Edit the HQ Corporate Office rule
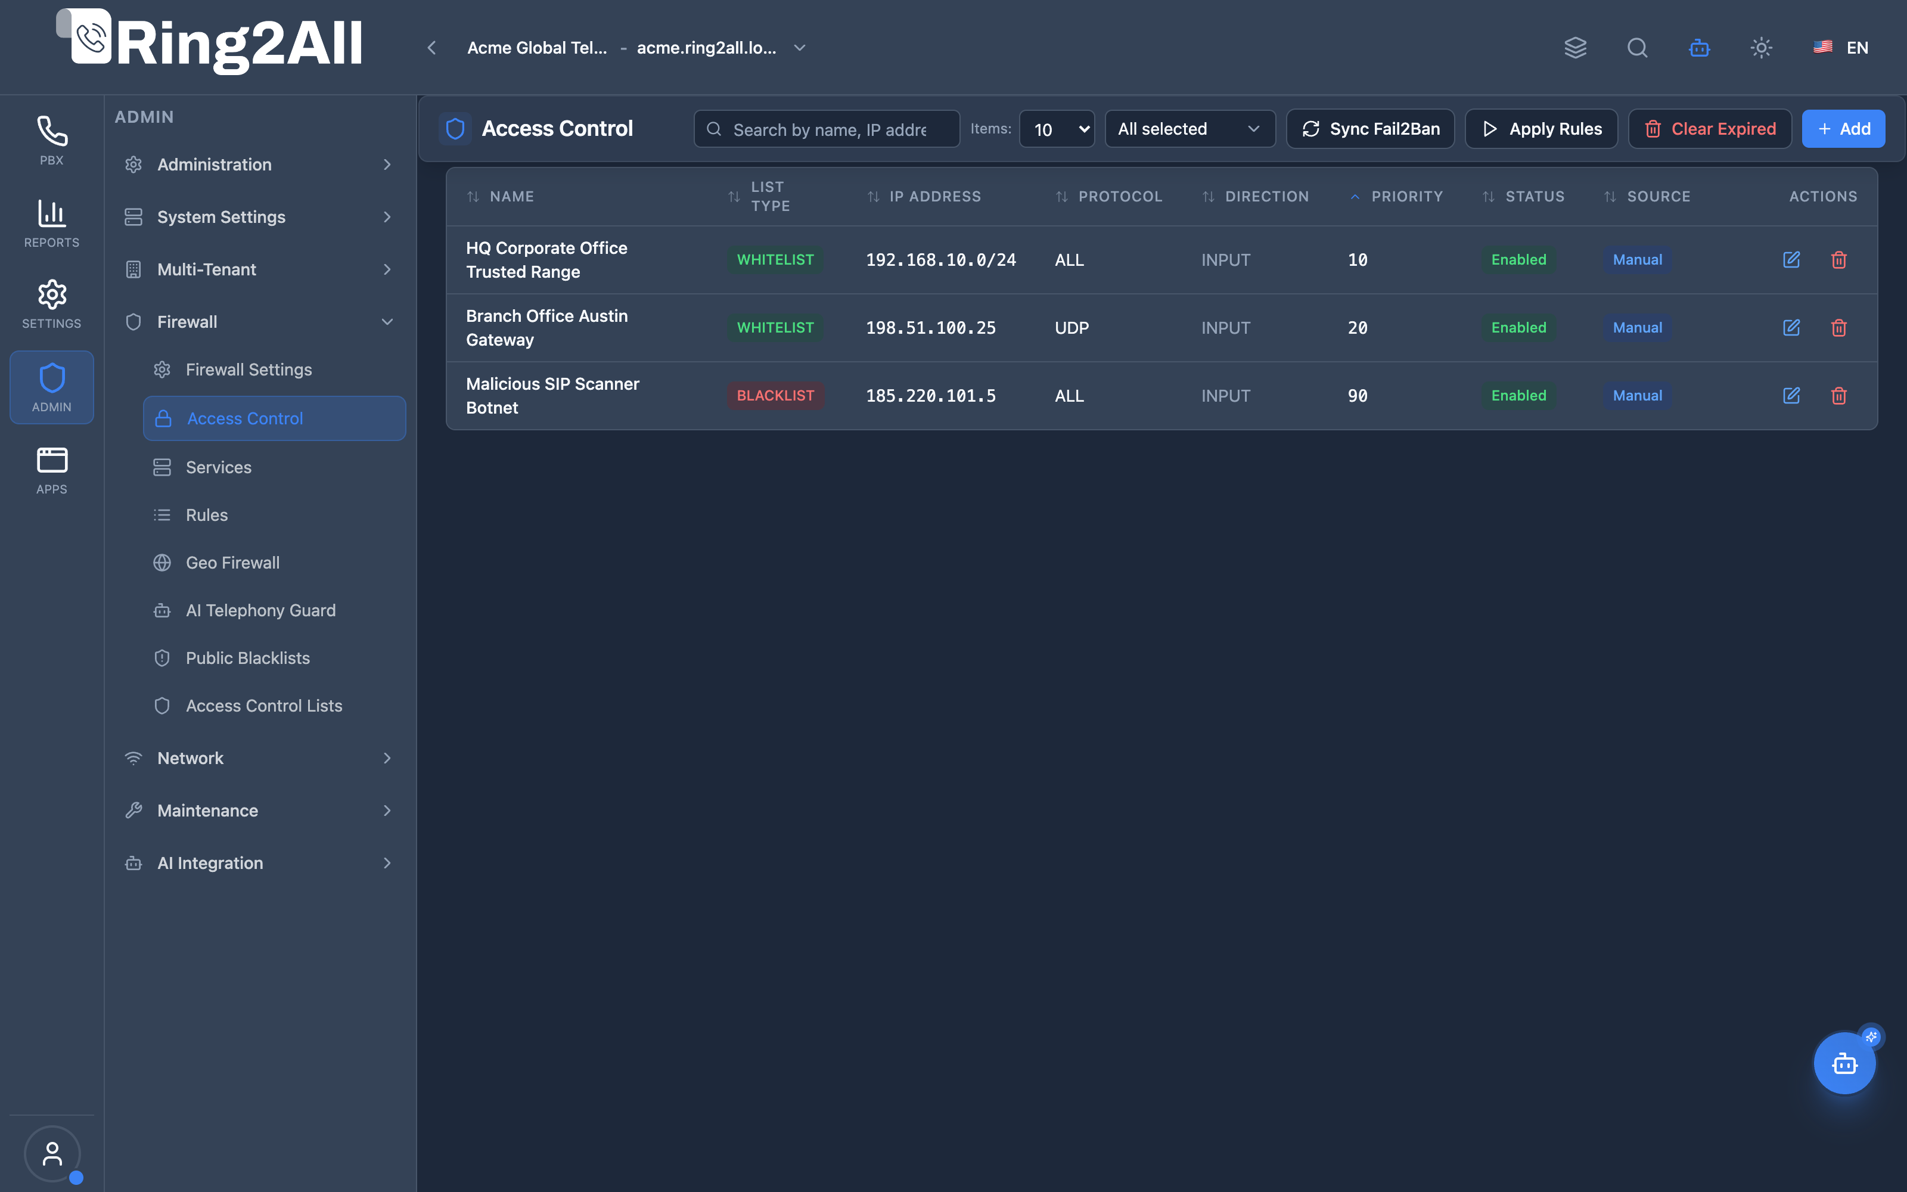 pyautogui.click(x=1791, y=259)
